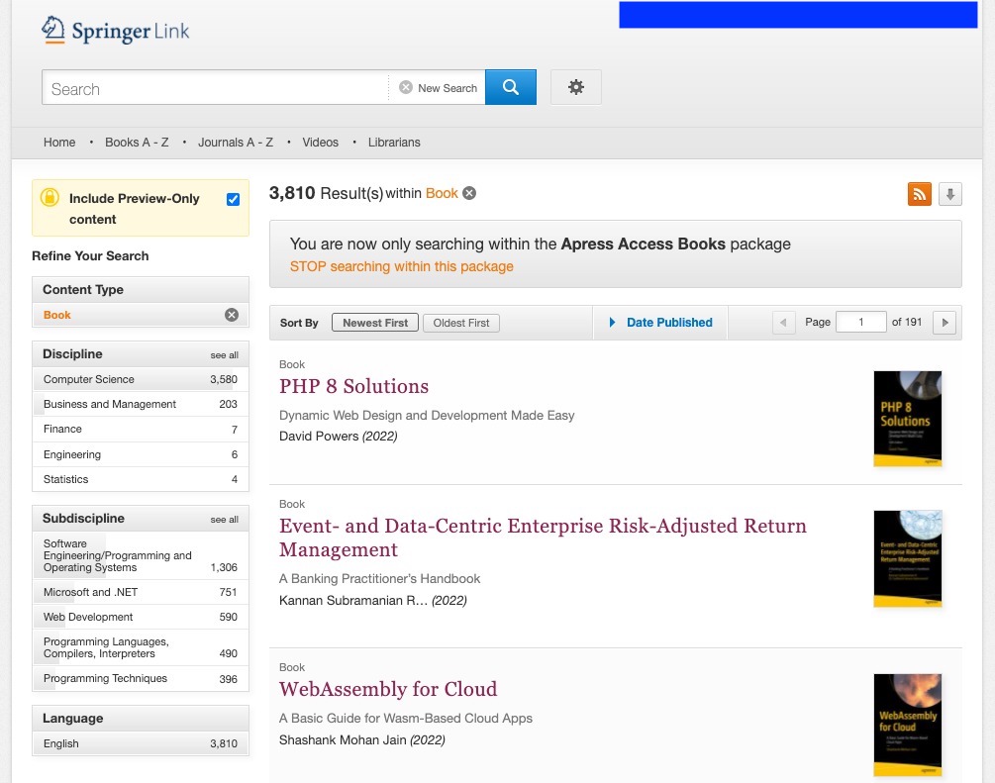Open Home in navigation bar

coord(59,143)
